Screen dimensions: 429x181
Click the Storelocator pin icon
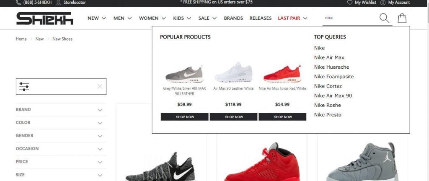58,3
